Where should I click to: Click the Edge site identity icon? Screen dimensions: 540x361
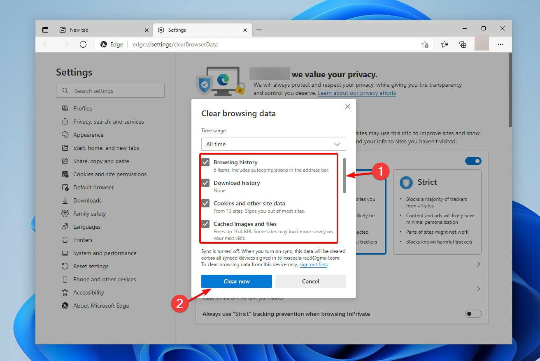(x=104, y=44)
